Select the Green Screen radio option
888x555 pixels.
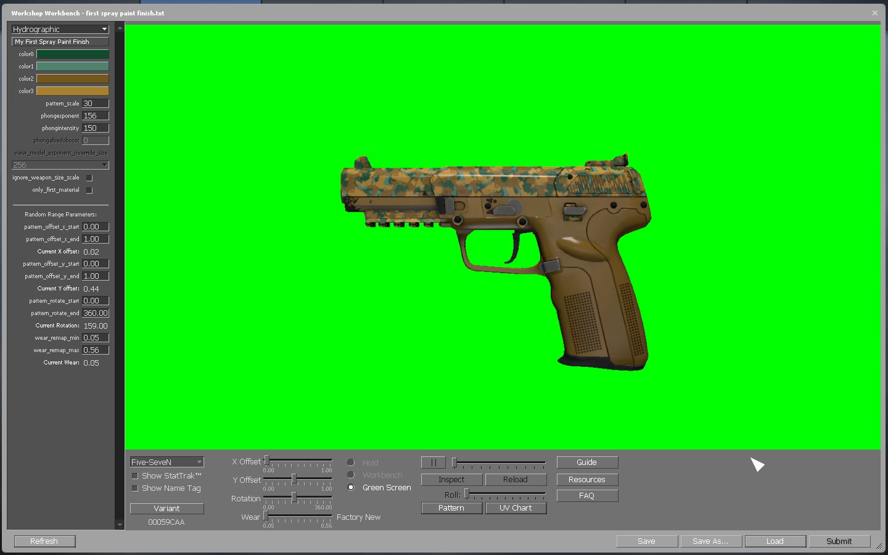351,487
